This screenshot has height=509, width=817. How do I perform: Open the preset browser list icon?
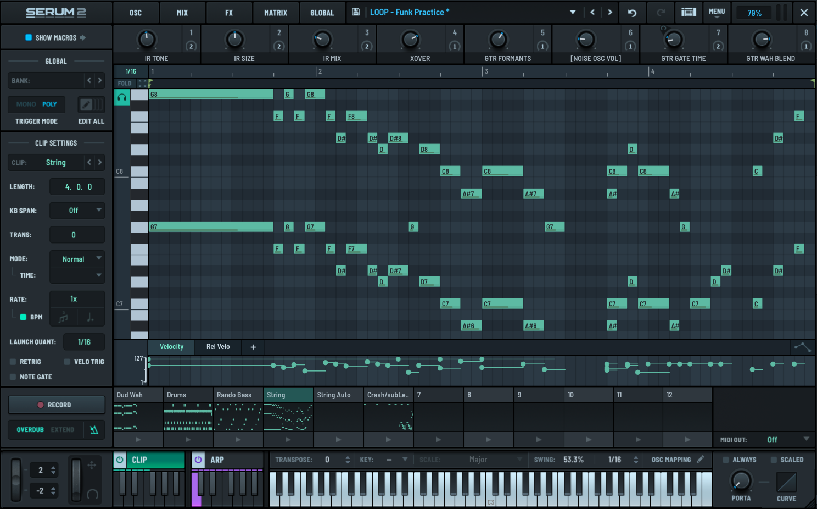click(x=689, y=12)
